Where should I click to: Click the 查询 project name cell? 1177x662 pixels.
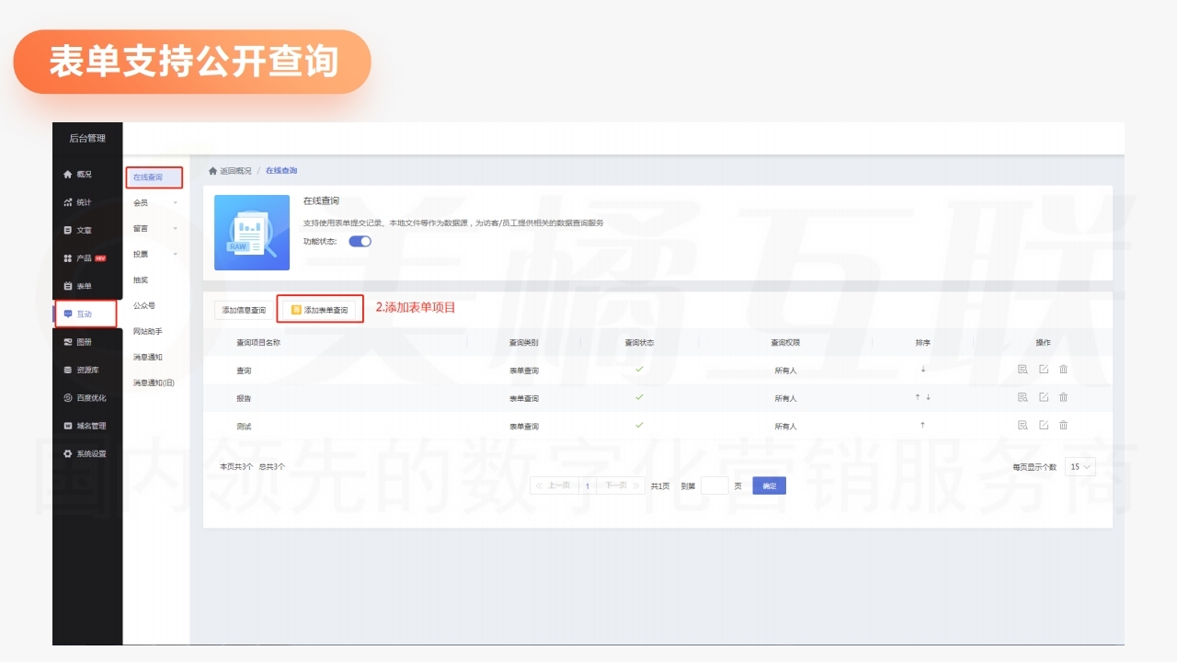tap(244, 371)
